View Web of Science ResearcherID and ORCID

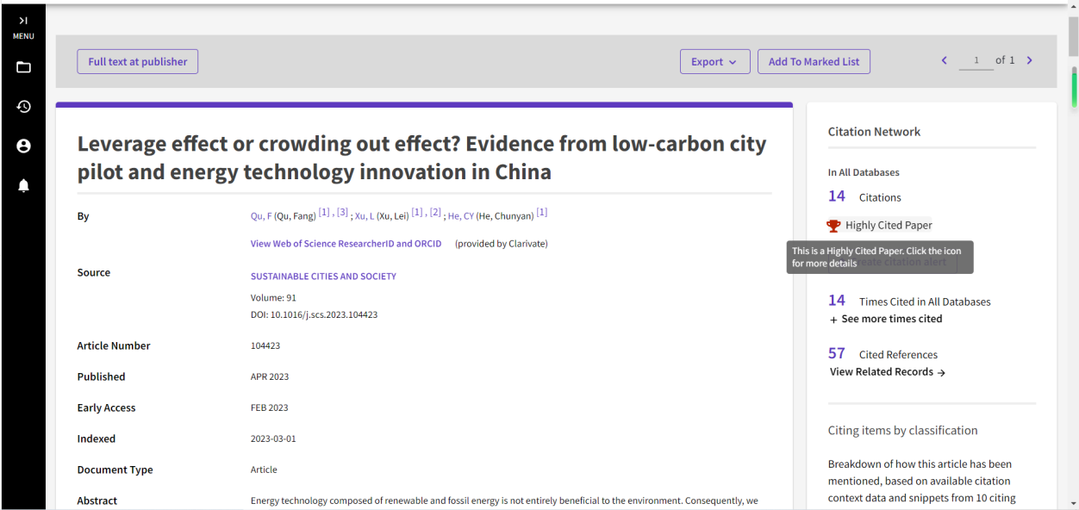346,244
